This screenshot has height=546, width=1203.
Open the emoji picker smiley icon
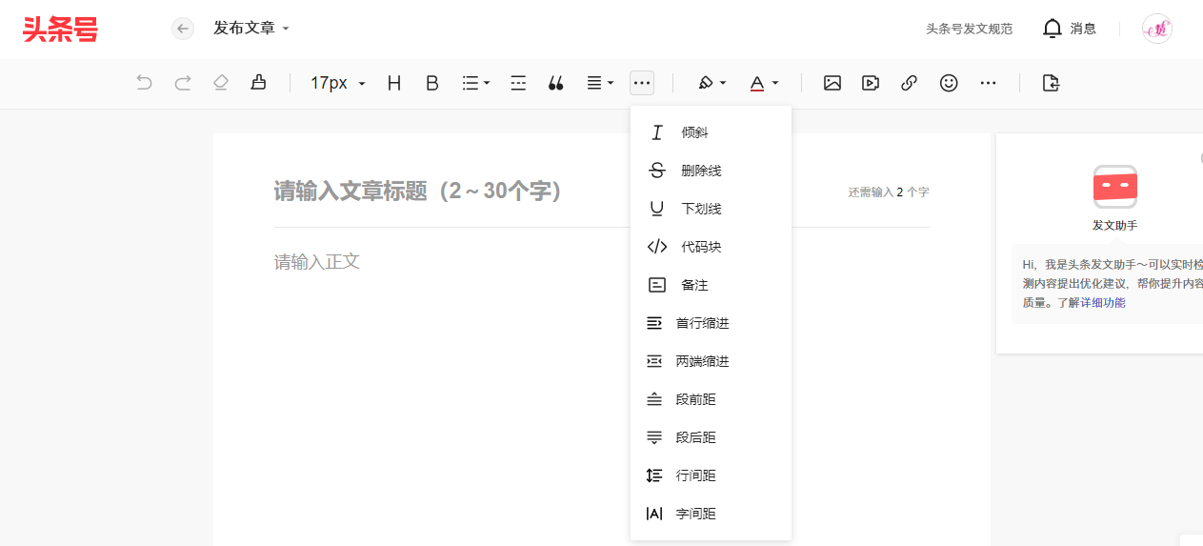(x=949, y=83)
